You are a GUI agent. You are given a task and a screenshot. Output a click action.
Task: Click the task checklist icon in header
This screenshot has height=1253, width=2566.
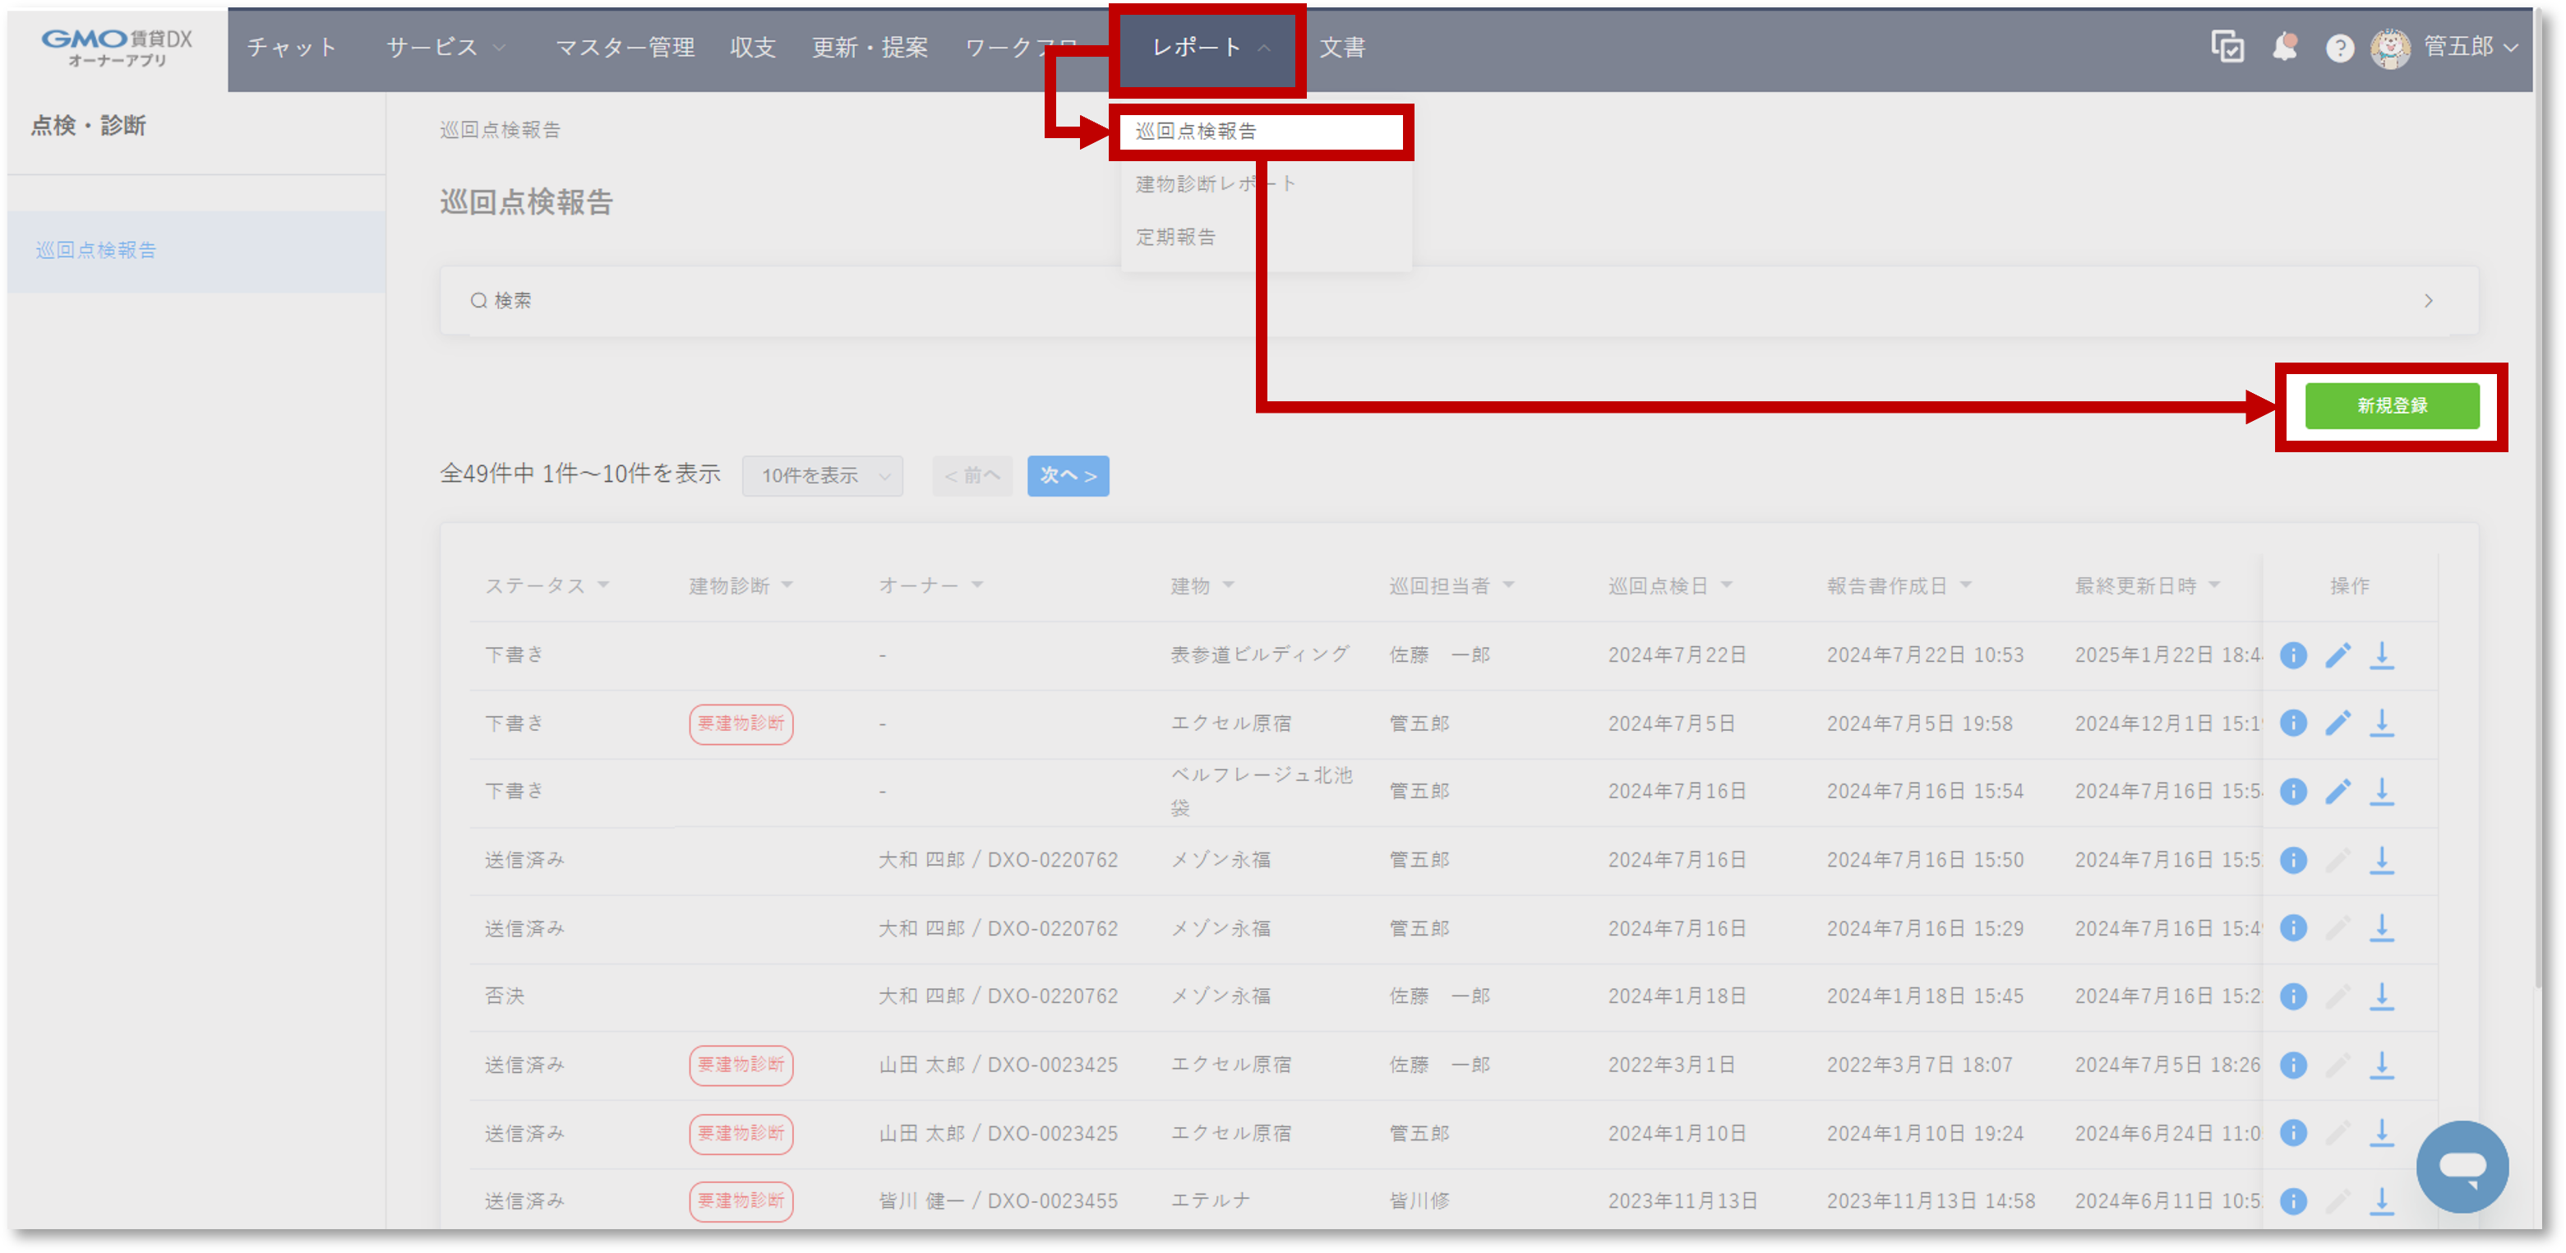pos(2227,47)
